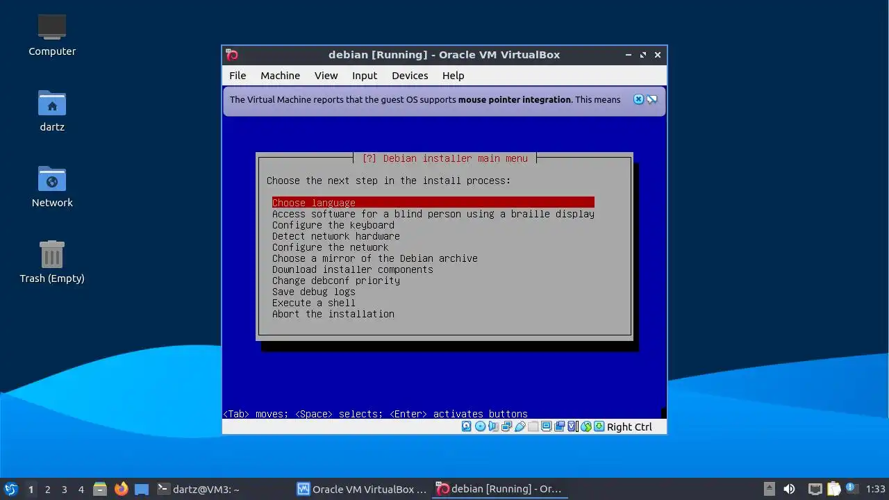
Task: Select 'Download installer components' entry
Action: pos(353,269)
